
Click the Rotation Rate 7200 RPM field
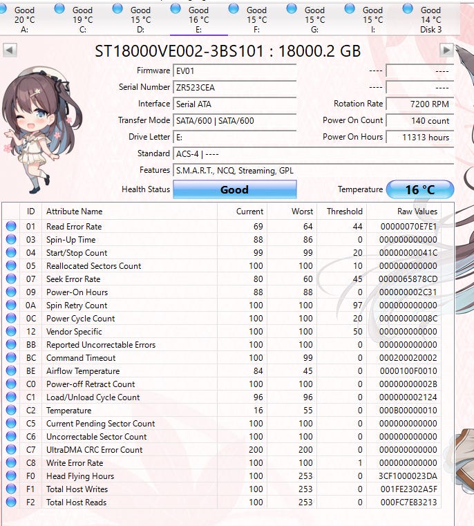point(420,104)
